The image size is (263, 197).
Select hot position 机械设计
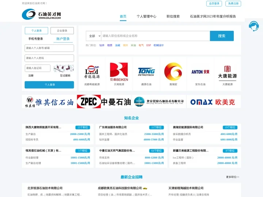click(x=159, y=45)
